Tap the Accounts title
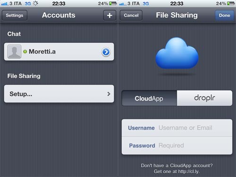The image size is (236, 177). click(59, 15)
